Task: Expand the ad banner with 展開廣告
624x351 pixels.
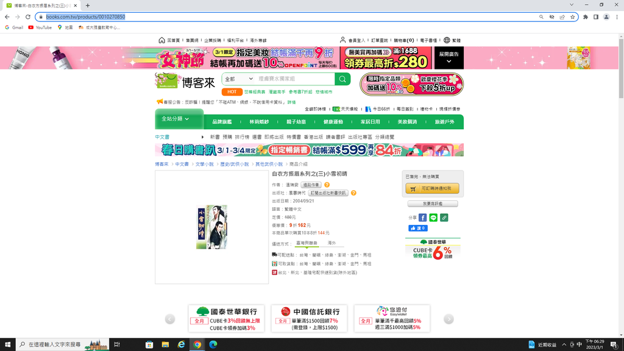Action: 449,57
